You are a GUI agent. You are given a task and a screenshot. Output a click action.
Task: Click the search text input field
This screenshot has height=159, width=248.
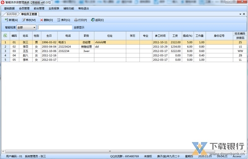pyautogui.click(x=55, y=27)
